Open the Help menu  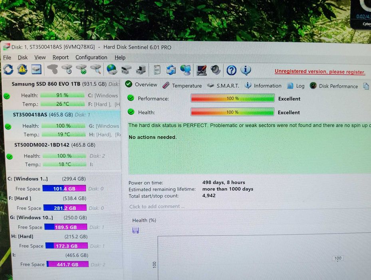120,57
